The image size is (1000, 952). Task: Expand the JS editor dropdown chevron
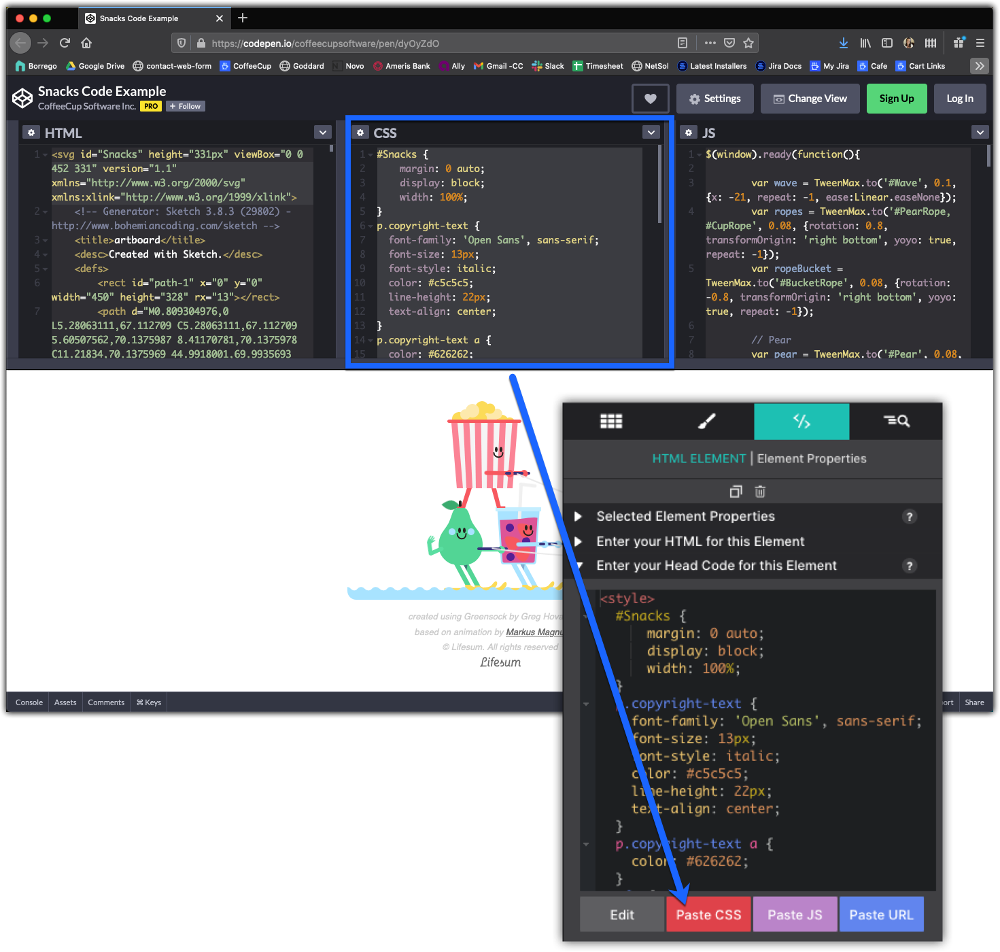(x=980, y=133)
